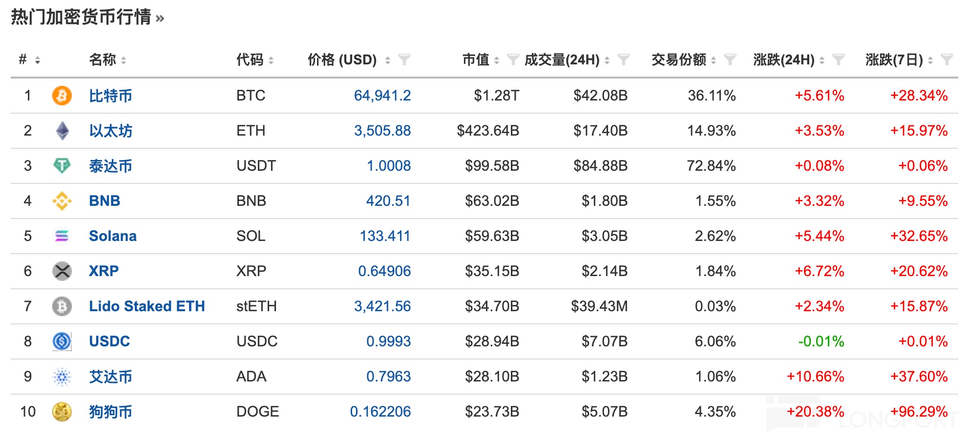Sort by 交易份额 column arrows
967x440 pixels.
[714, 60]
